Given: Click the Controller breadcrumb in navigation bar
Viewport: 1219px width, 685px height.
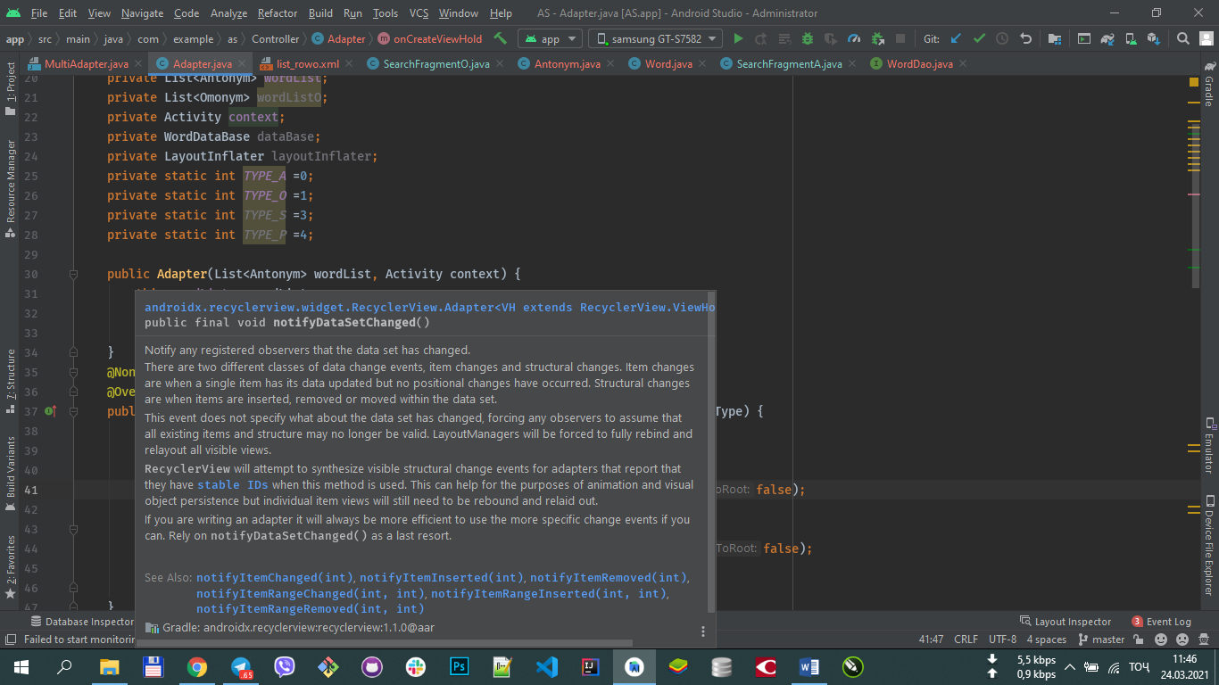Looking at the screenshot, I should pyautogui.click(x=276, y=39).
